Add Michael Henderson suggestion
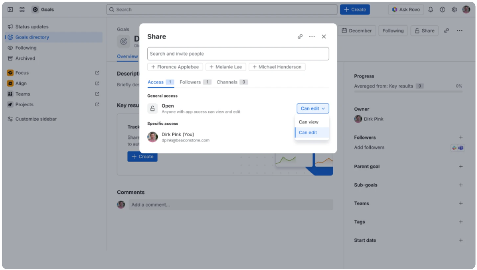The height and width of the screenshot is (270, 477). point(277,67)
